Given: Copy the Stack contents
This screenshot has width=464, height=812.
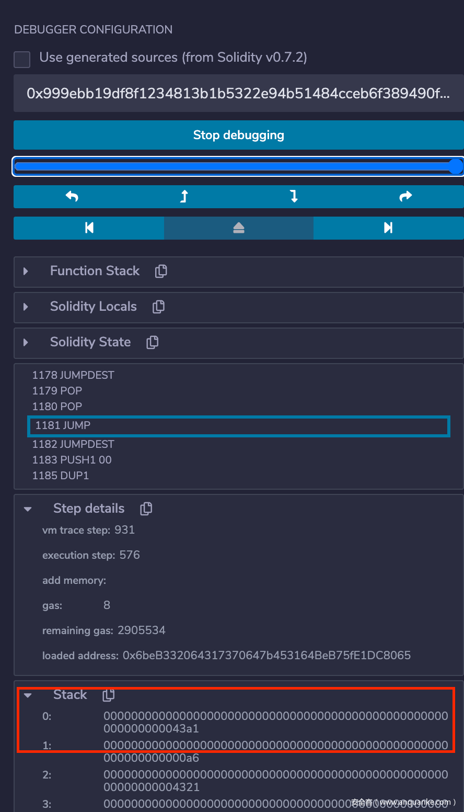Looking at the screenshot, I should point(109,695).
